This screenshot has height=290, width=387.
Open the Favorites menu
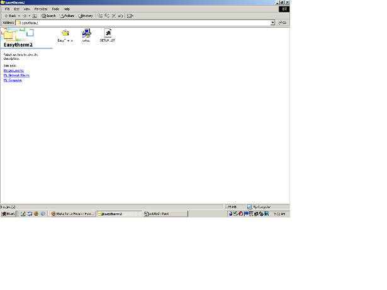[41, 9]
